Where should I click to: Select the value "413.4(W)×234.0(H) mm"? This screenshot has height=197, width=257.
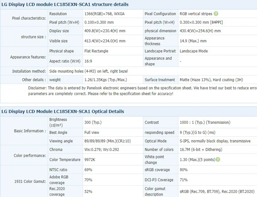pos(105,41)
